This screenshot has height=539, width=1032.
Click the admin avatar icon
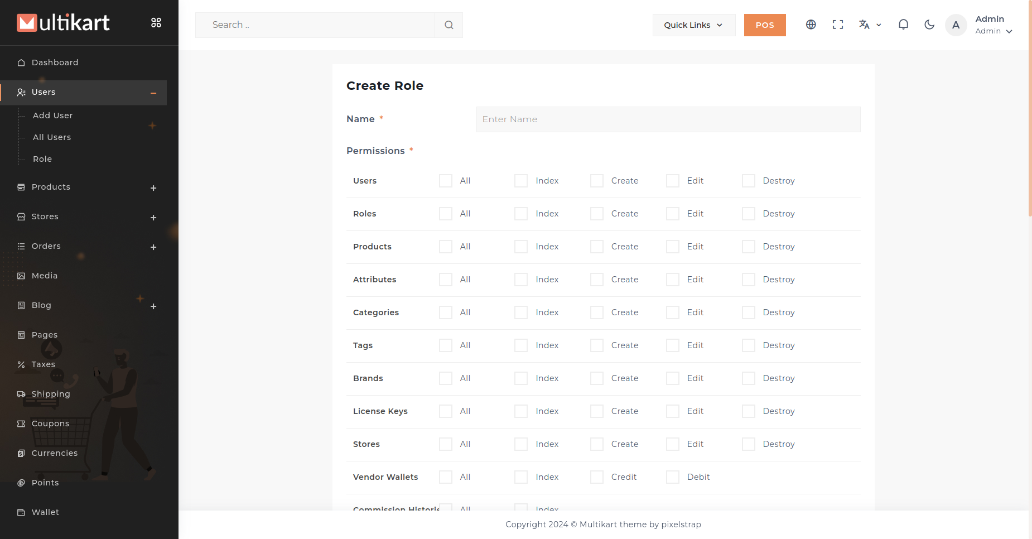click(956, 25)
